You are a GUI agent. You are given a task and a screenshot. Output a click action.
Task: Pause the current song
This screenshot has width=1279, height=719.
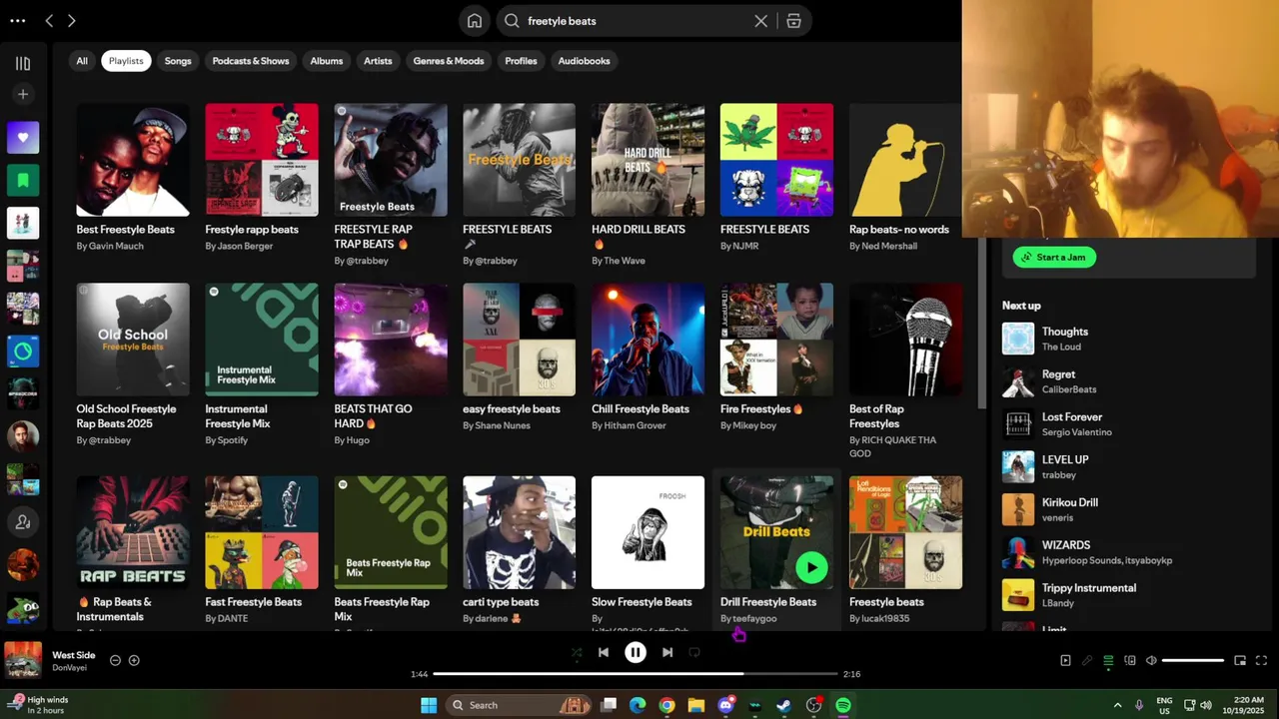636,653
